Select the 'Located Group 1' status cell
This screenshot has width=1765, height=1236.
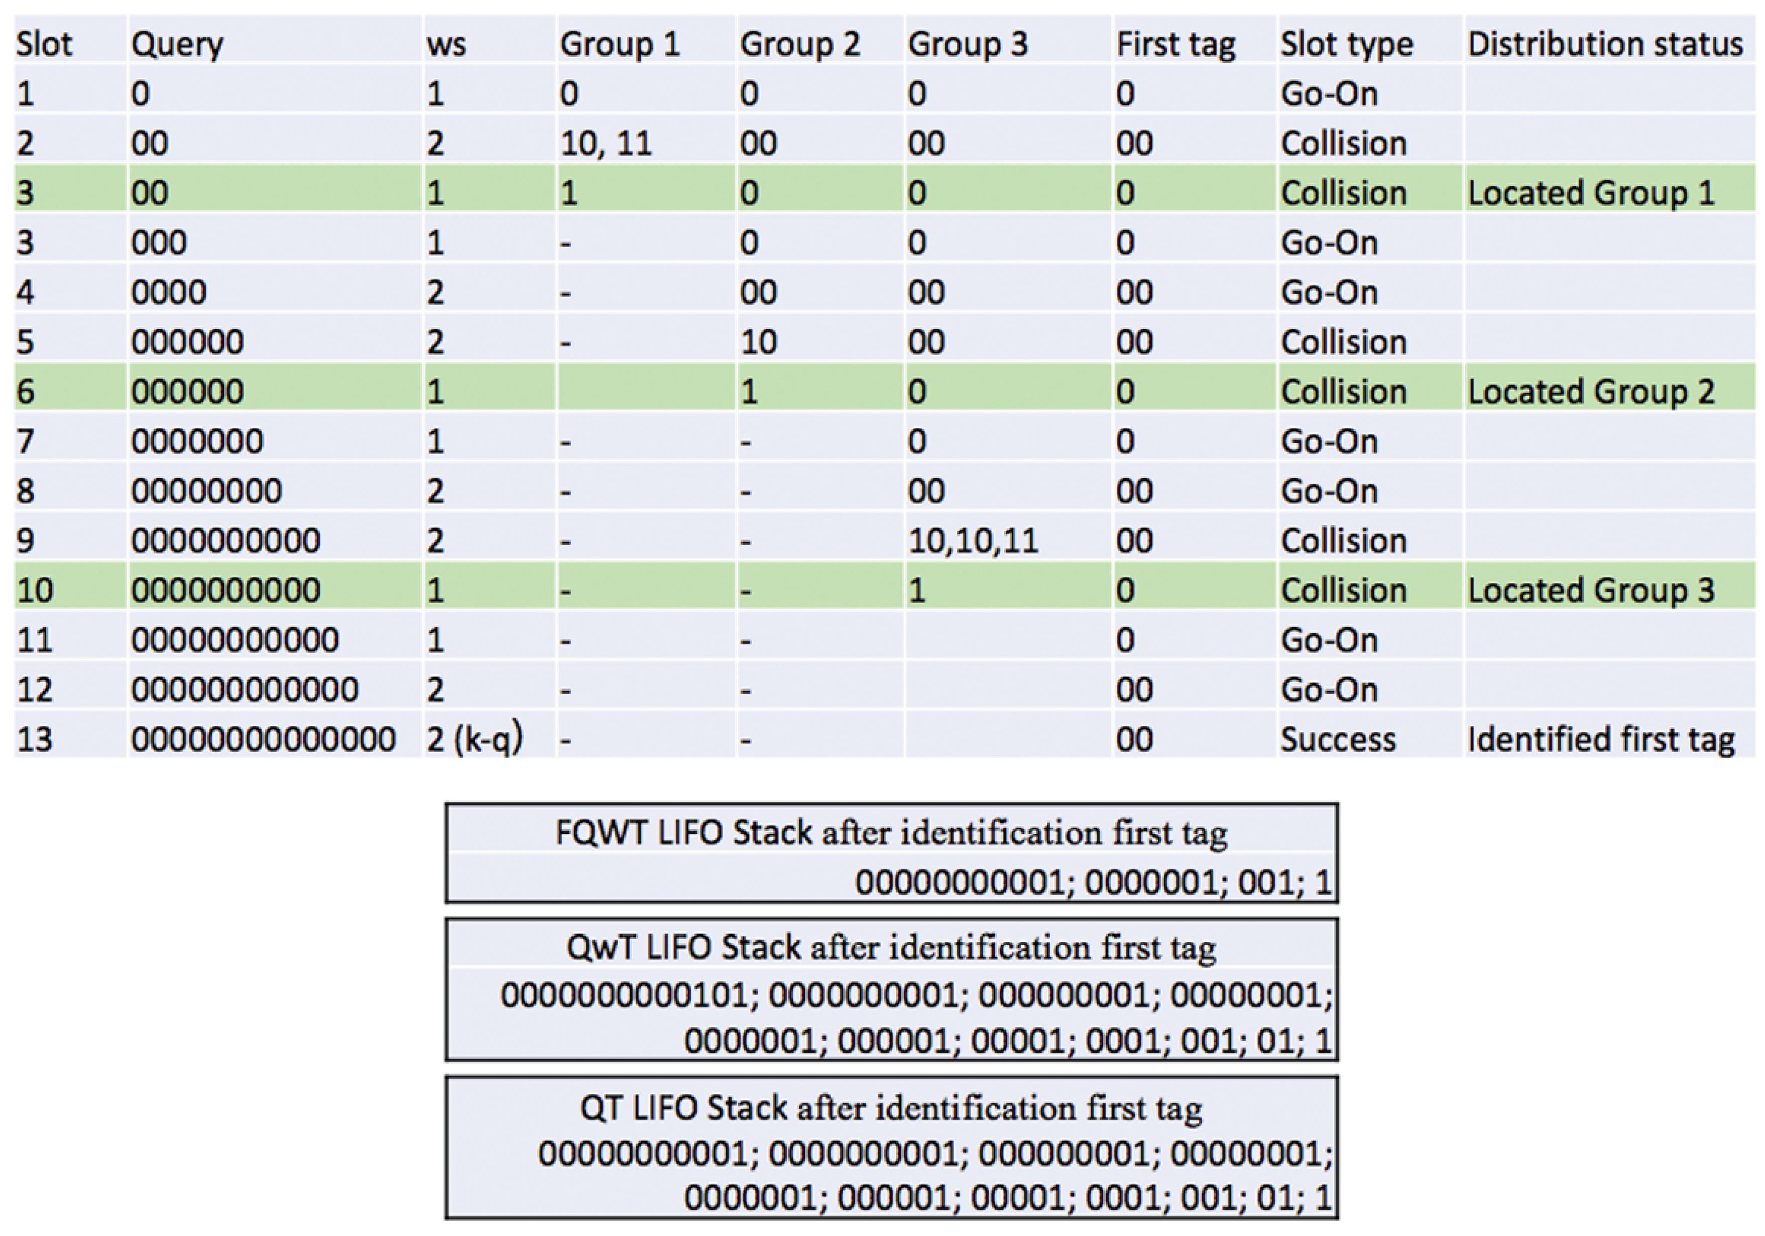1591,192
